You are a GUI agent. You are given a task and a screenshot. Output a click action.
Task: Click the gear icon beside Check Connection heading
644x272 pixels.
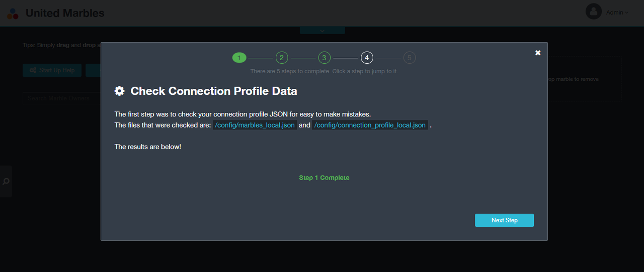119,91
